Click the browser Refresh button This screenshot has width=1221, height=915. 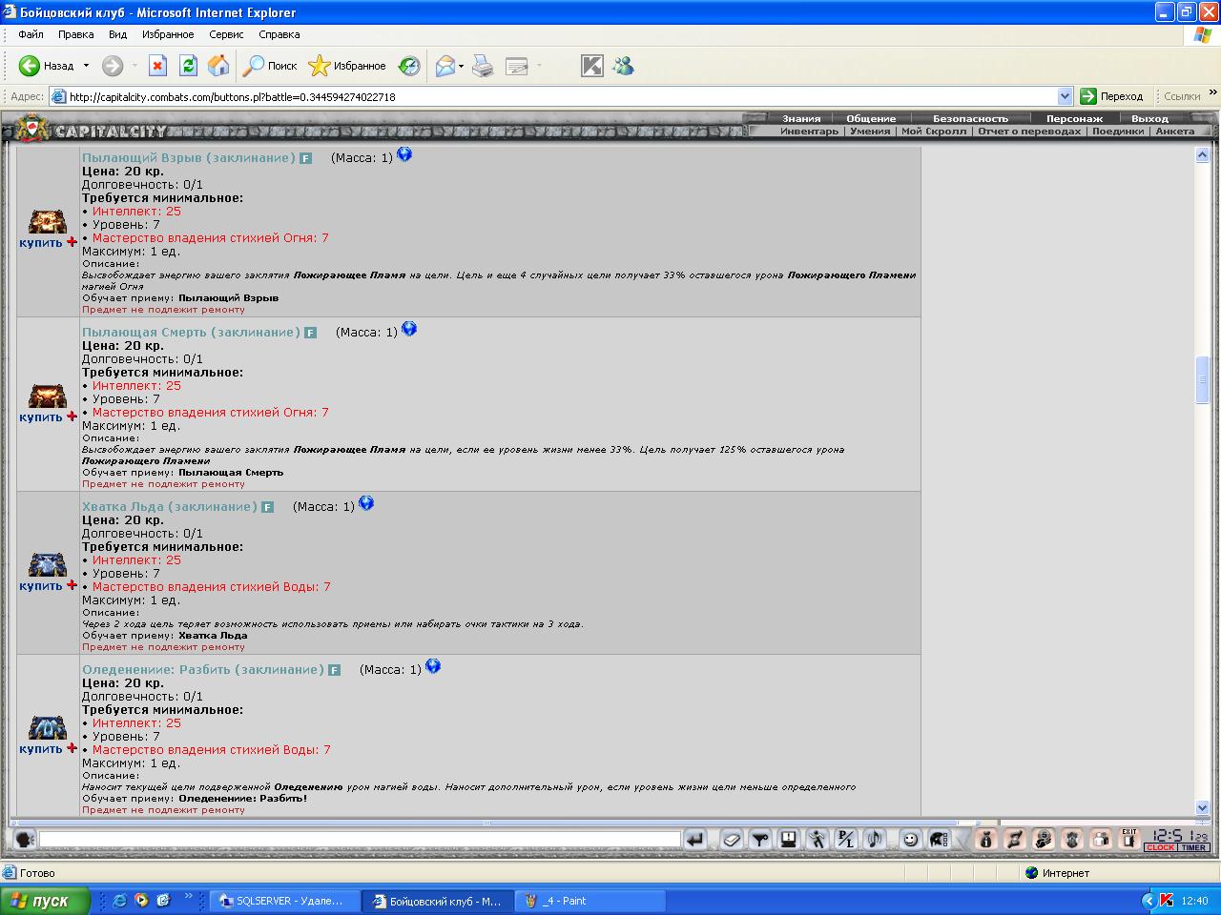coord(188,66)
